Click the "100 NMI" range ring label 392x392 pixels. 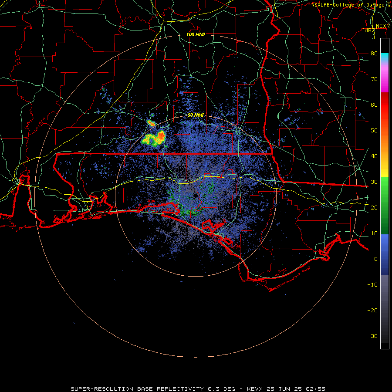[x=196, y=34]
